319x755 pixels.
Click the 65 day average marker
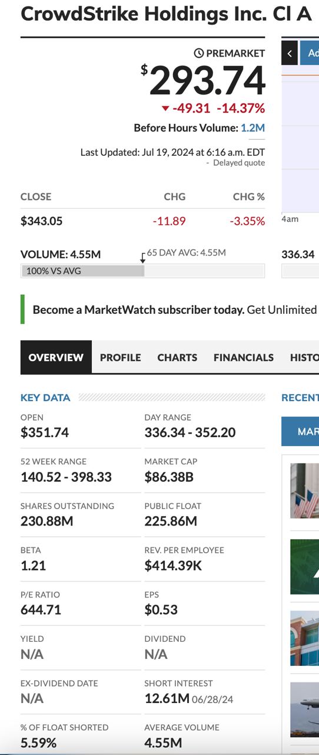click(x=143, y=257)
